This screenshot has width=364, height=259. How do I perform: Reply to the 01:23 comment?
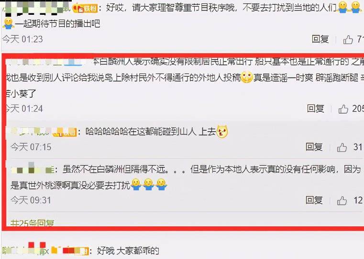pos(320,39)
